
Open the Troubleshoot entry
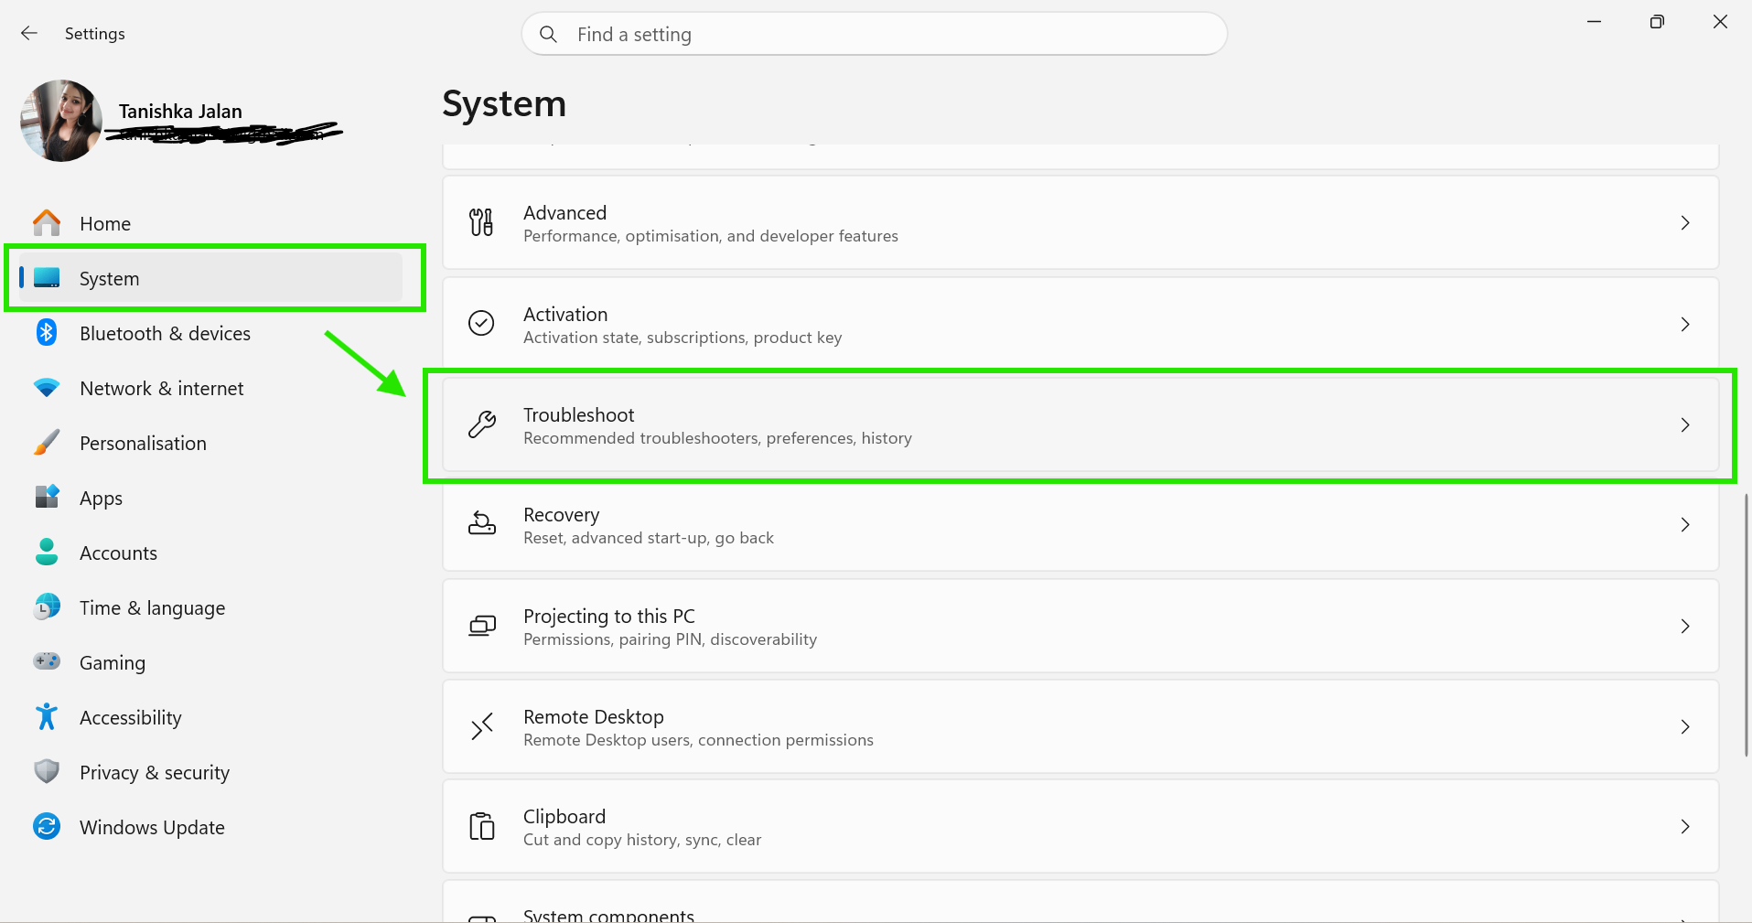pyautogui.click(x=1080, y=424)
